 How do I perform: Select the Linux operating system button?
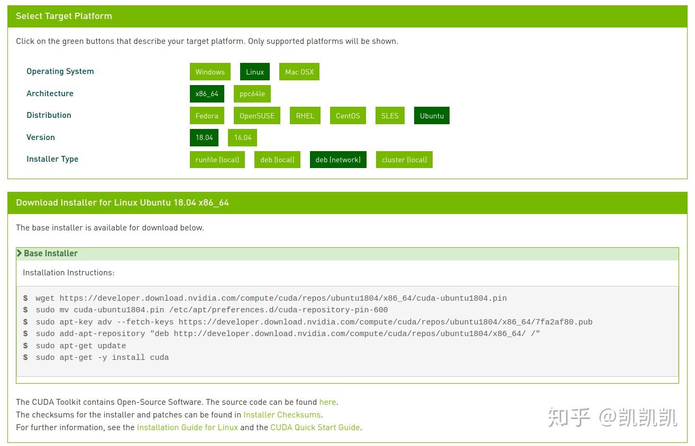(255, 72)
